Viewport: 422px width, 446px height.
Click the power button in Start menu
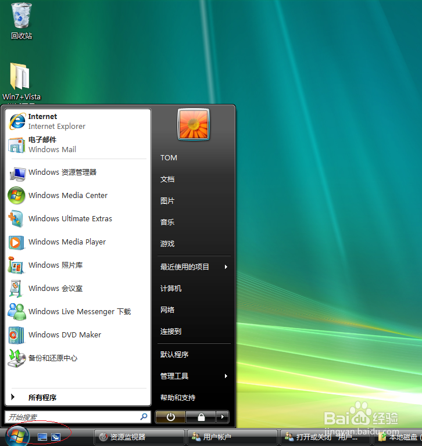pos(170,418)
